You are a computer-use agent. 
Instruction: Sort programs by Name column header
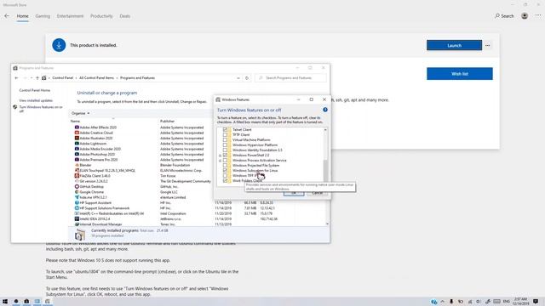[x=75, y=121]
